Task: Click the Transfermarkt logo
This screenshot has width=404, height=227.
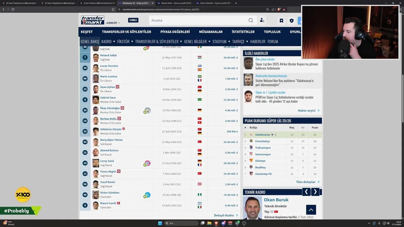Action: (92, 20)
